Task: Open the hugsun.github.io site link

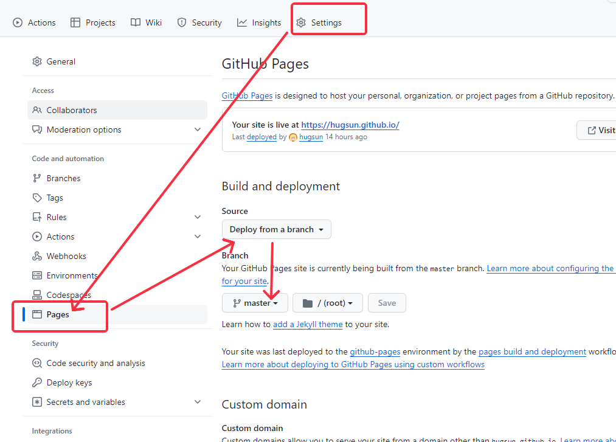Action: (350, 125)
